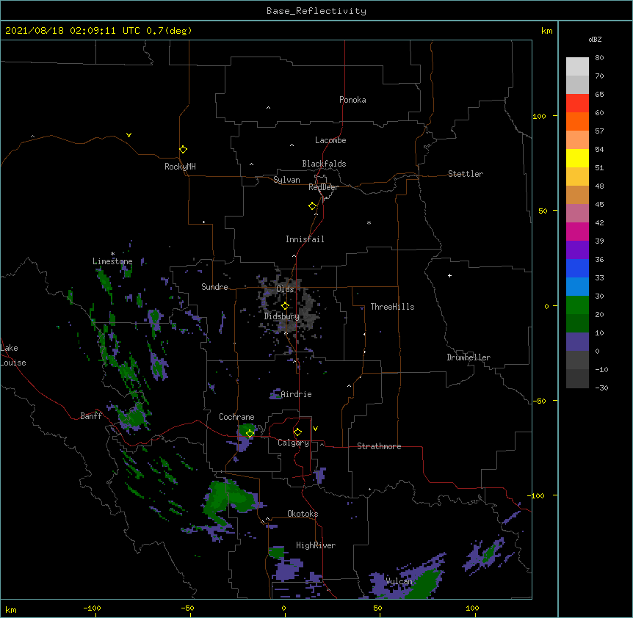Screen dimensions: 633x618
Task: Click the Olds town label
Action: tap(285, 289)
